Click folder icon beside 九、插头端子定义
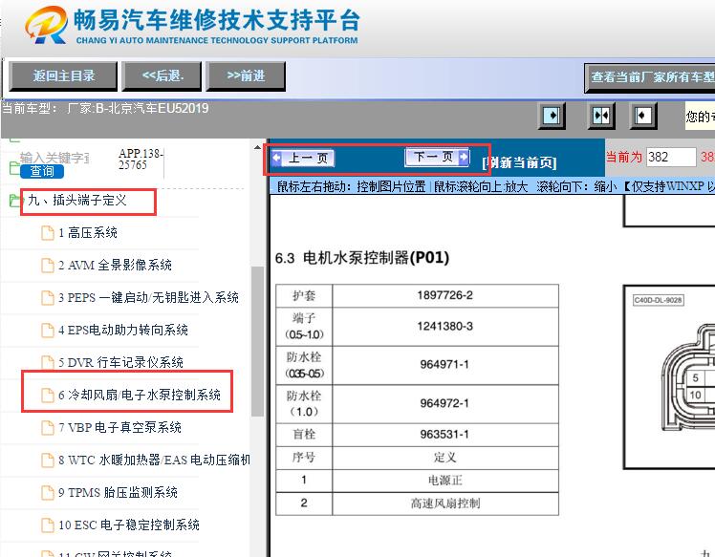Image resolution: width=715 pixels, height=557 pixels. [x=16, y=200]
